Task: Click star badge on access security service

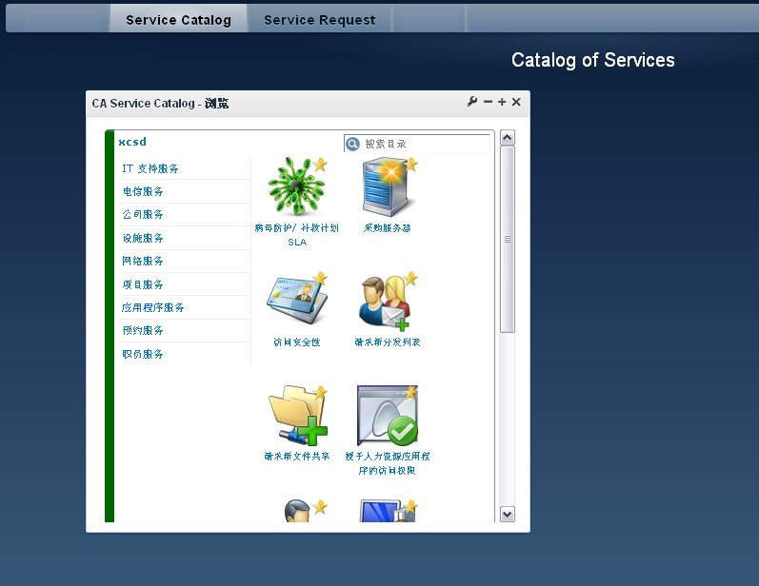Action: (x=320, y=279)
